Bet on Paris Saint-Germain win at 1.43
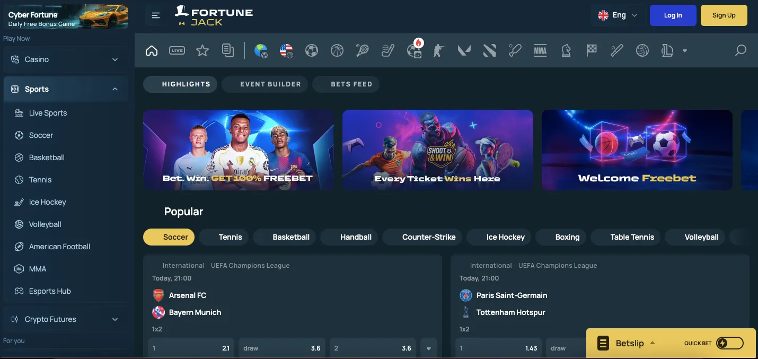 499,348
